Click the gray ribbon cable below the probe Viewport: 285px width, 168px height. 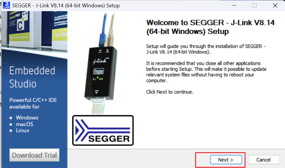pos(98,106)
